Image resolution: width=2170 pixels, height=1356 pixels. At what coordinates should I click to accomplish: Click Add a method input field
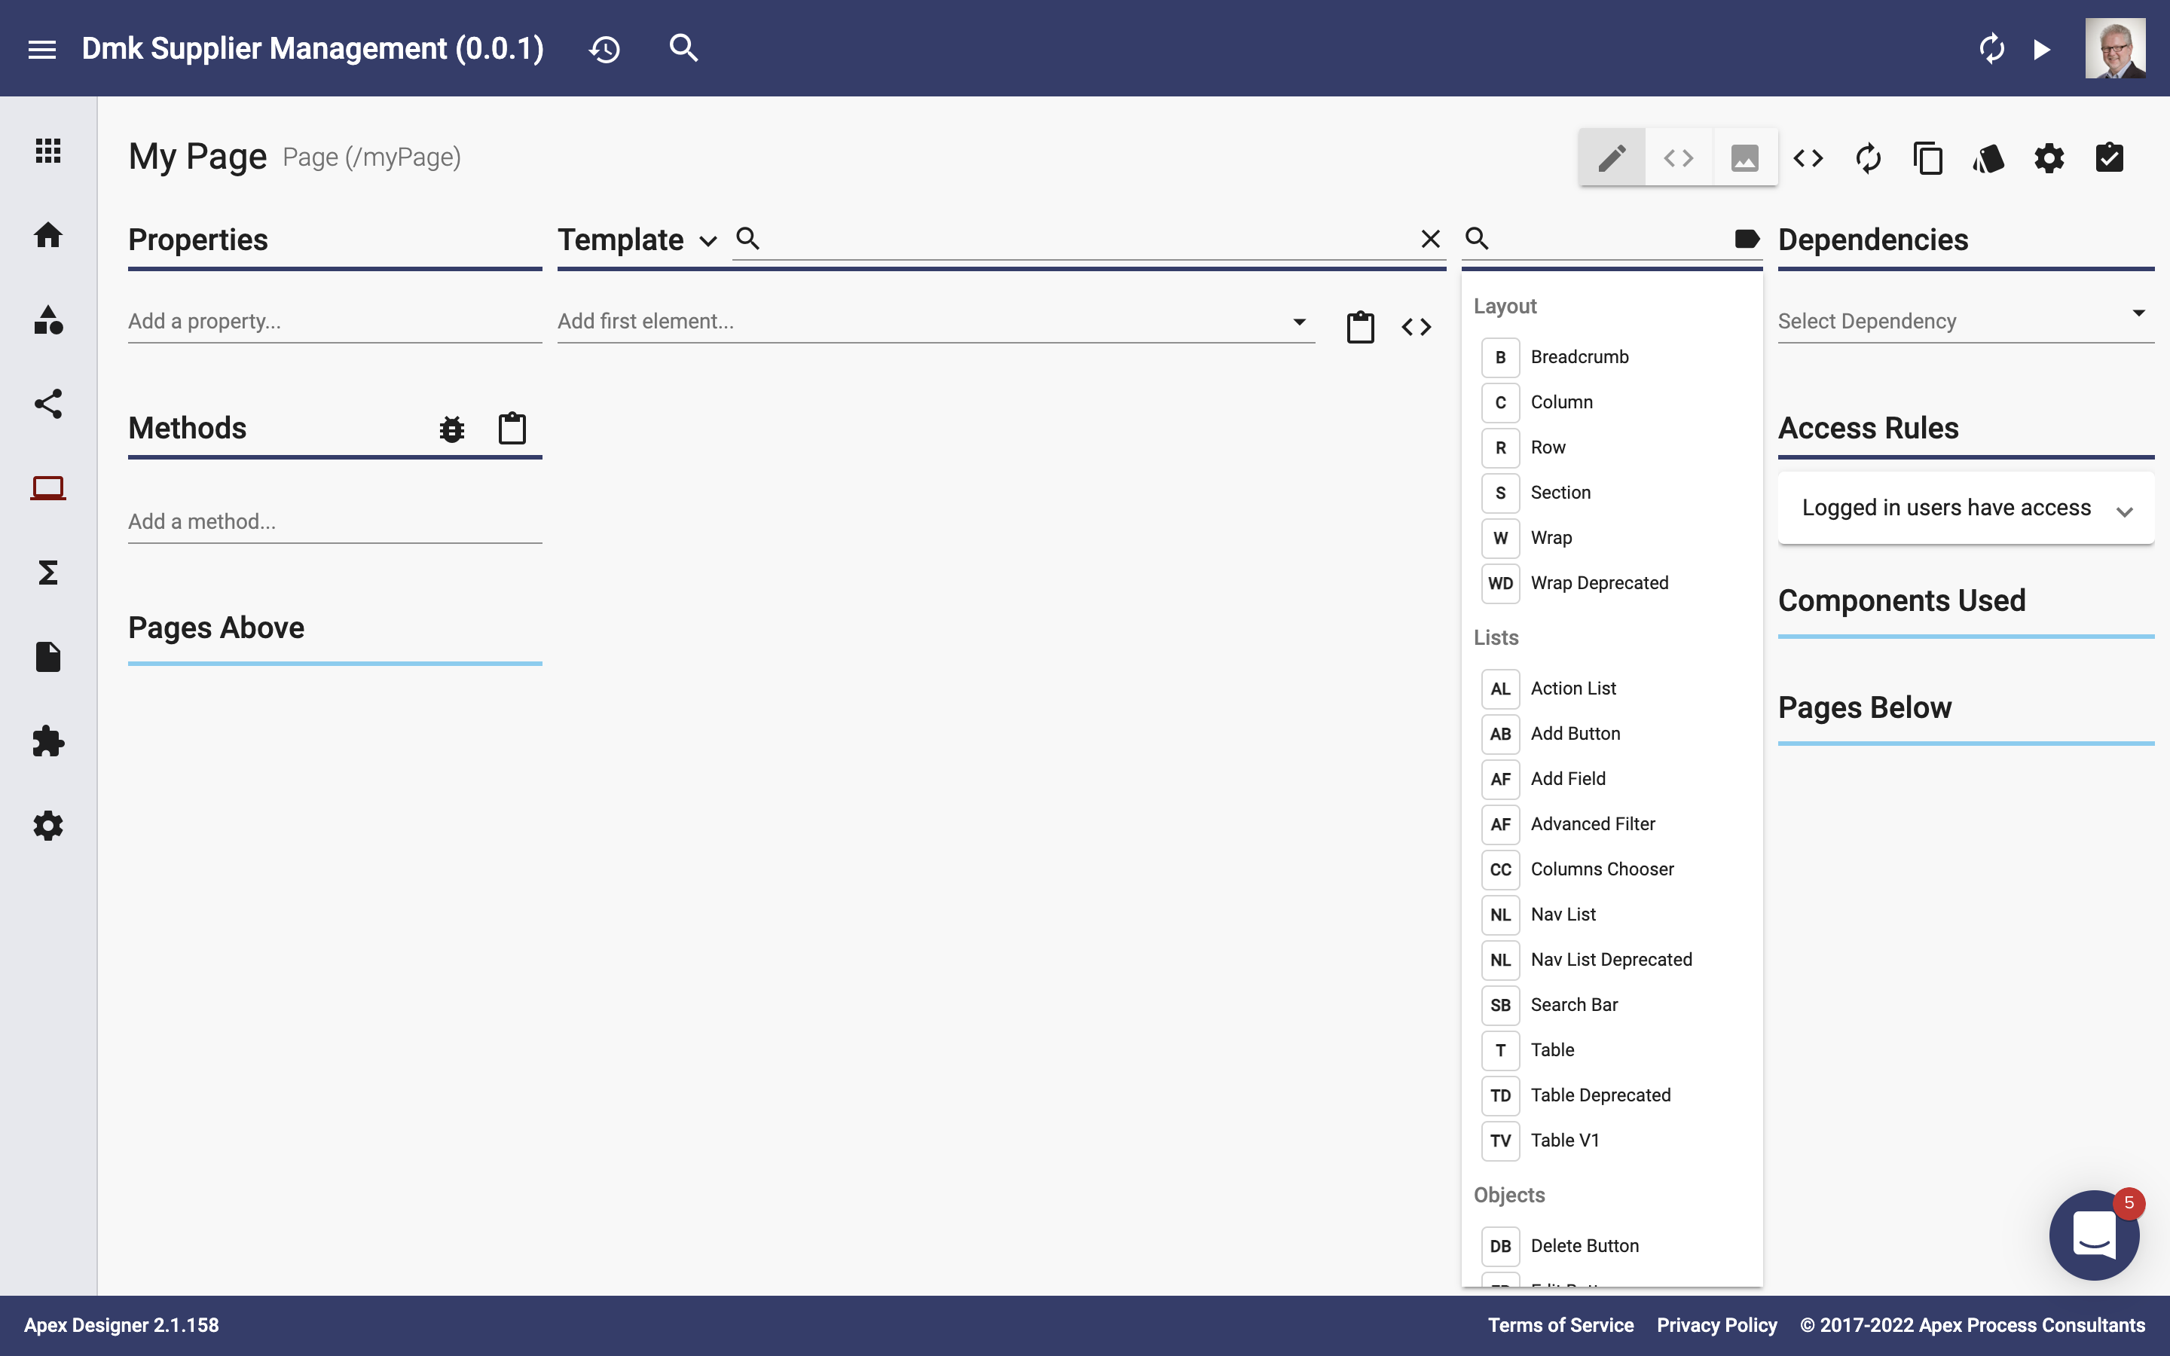[335, 522]
